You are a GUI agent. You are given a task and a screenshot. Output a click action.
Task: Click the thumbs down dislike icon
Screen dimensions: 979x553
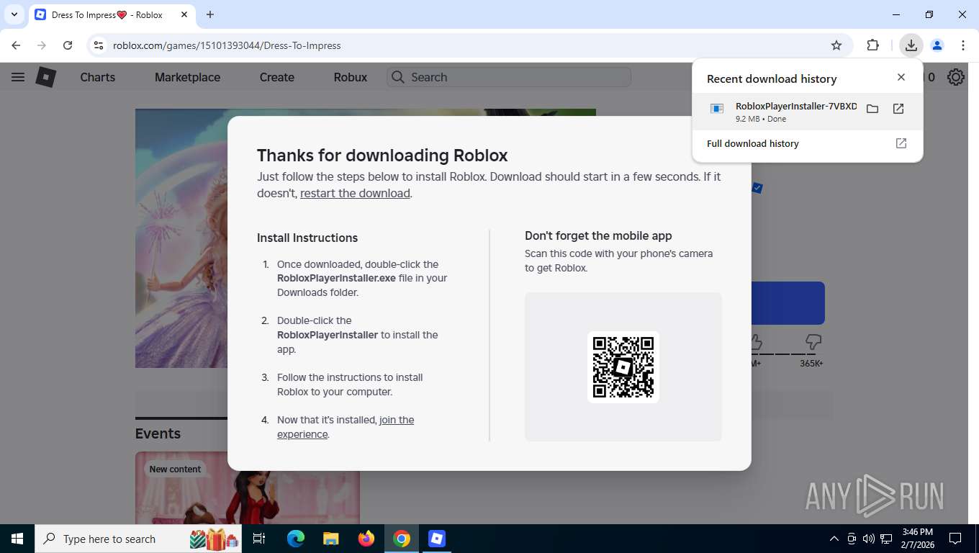(x=813, y=341)
